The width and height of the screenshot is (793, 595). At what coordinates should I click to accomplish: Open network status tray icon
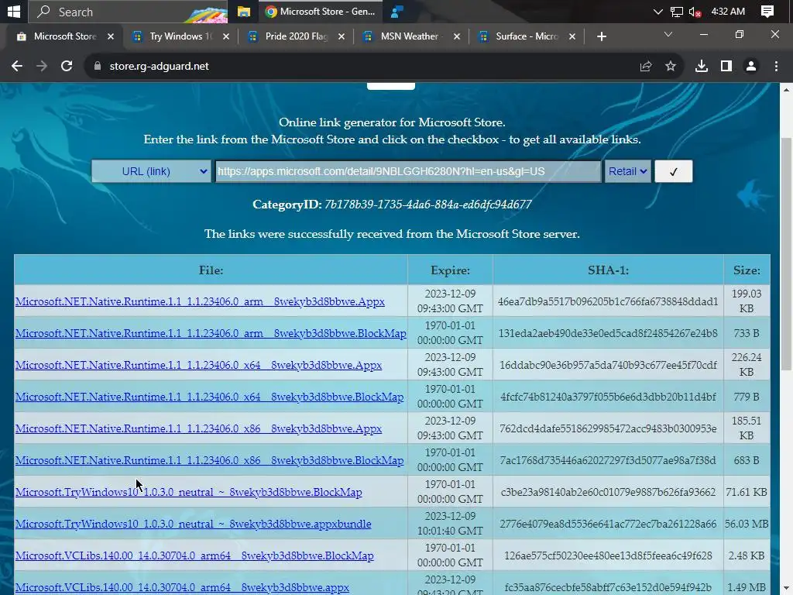click(676, 12)
